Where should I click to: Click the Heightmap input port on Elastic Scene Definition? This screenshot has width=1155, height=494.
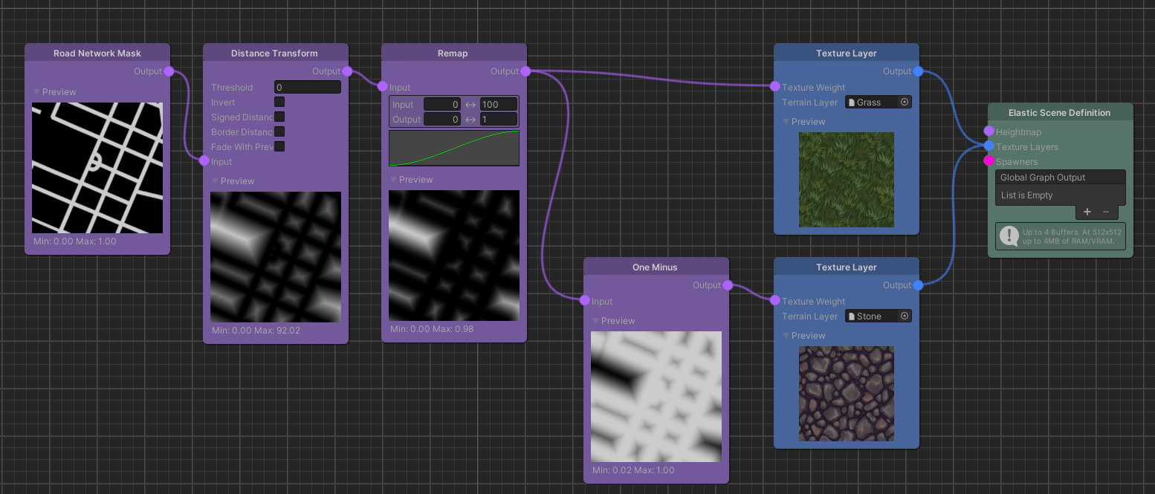[x=989, y=131]
